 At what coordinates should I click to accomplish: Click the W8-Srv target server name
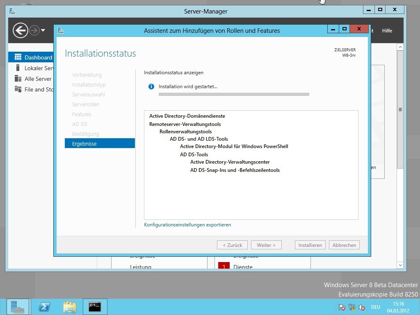349,55
